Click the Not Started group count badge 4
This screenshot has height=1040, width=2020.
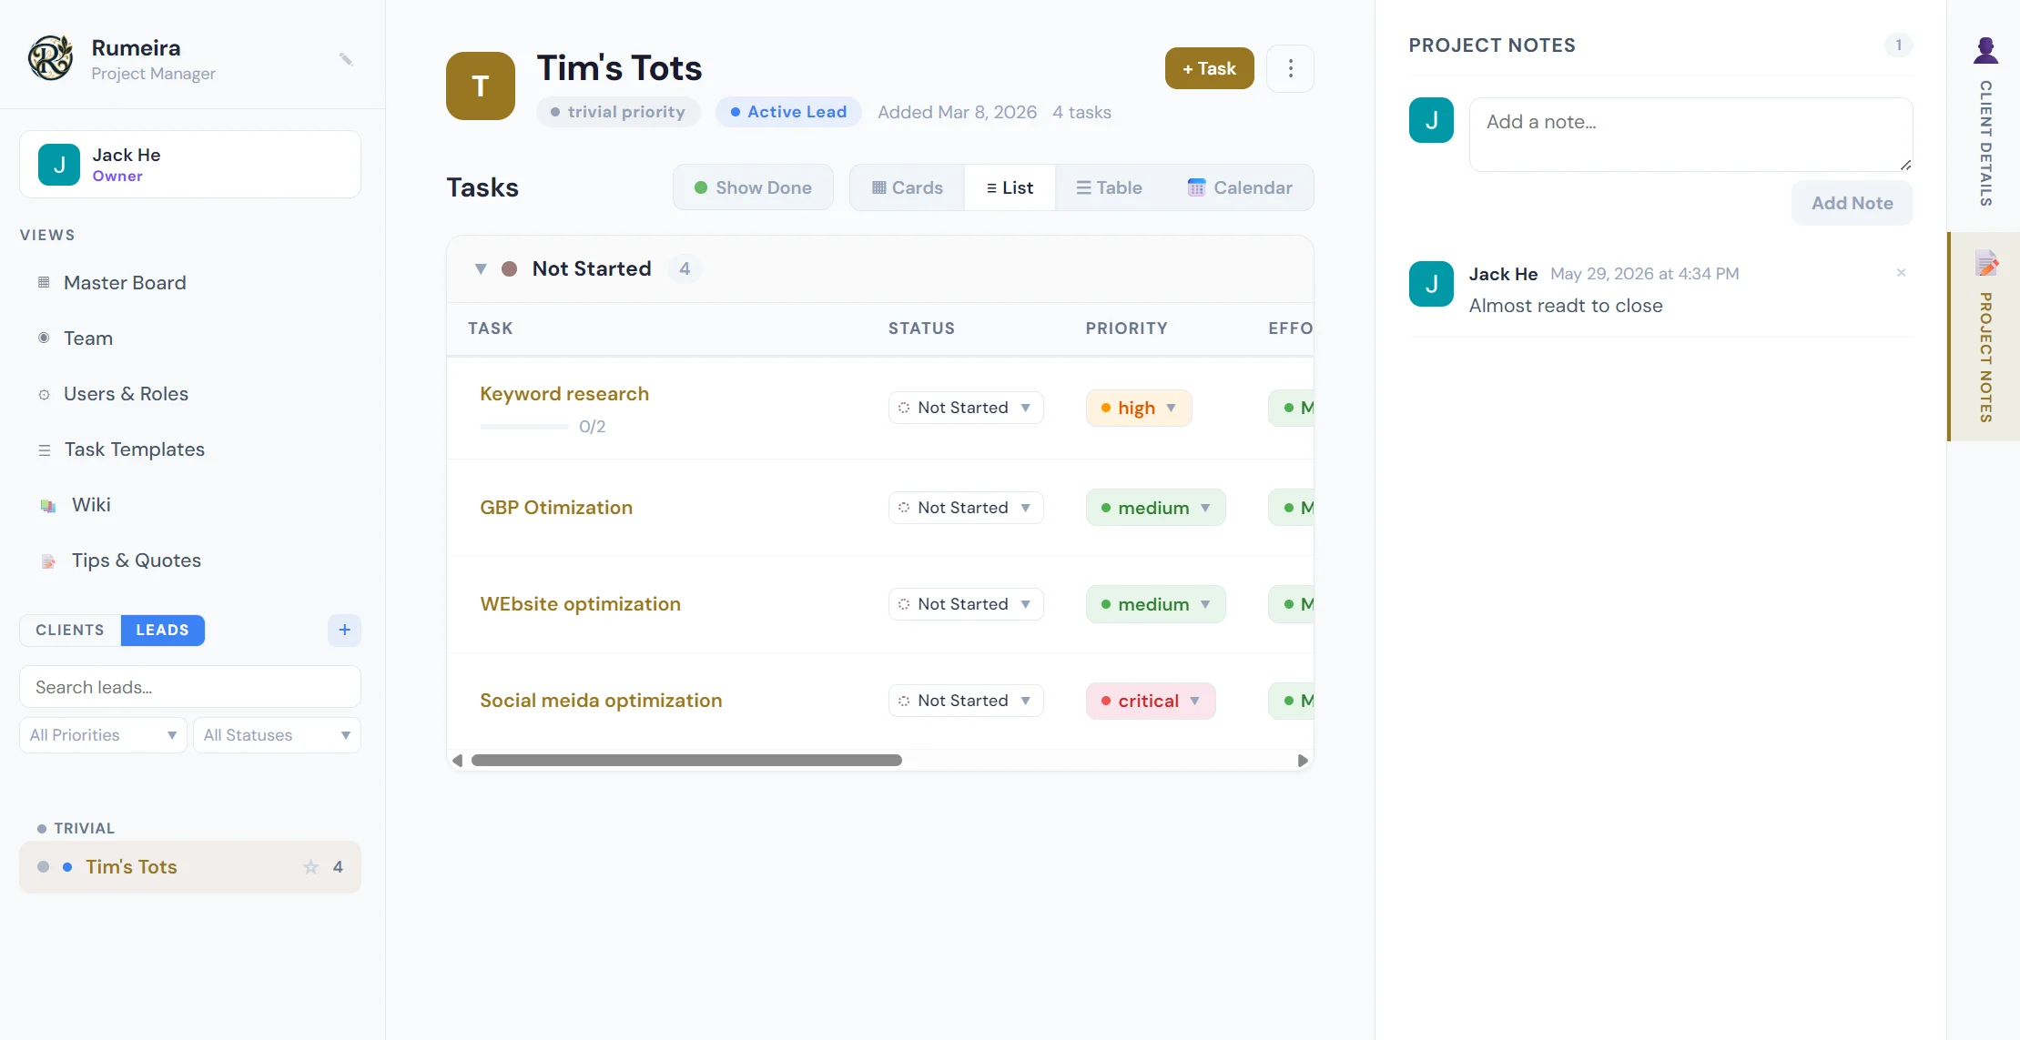tap(685, 268)
